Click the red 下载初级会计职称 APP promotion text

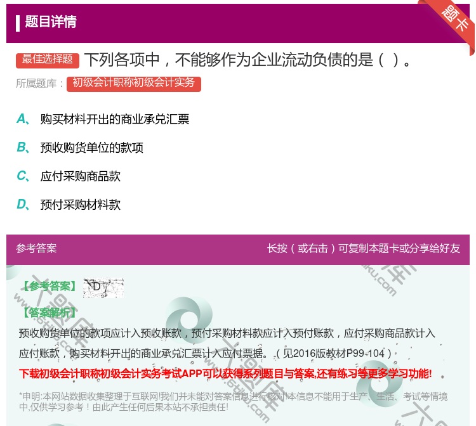pos(225,373)
